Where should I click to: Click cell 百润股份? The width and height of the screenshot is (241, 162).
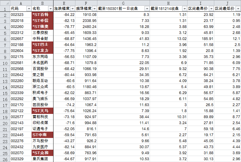[x=43, y=69]
